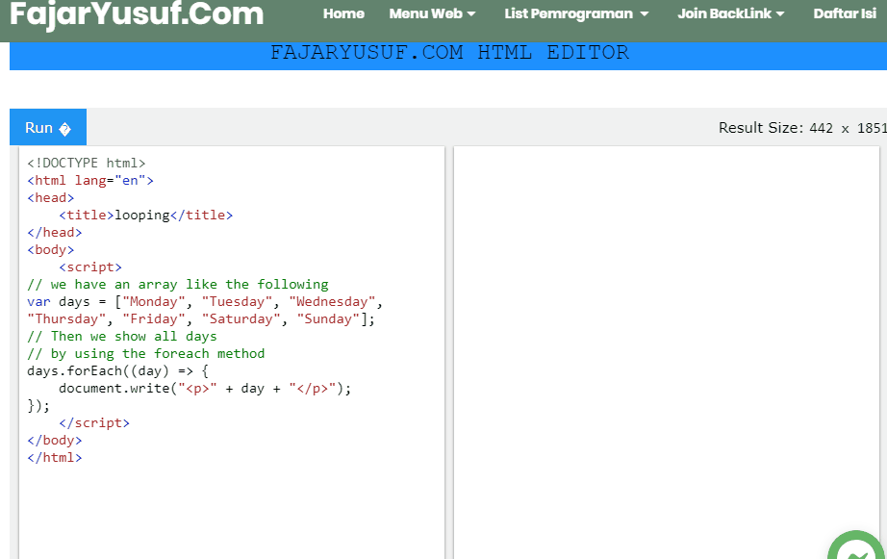
Task: Click the Run button
Action: point(48,127)
